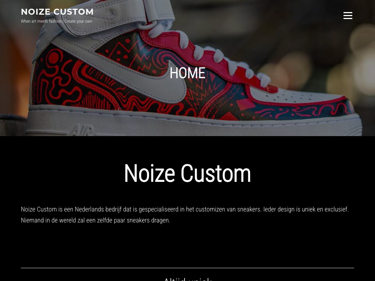
Task: Click the HOME page heading
Action: [187, 73]
